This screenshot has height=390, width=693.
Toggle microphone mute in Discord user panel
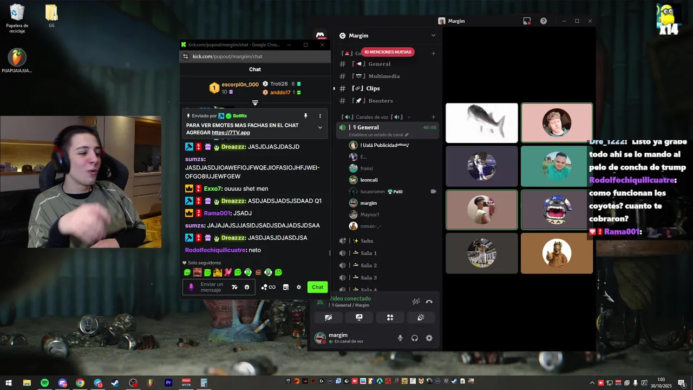[x=400, y=338]
